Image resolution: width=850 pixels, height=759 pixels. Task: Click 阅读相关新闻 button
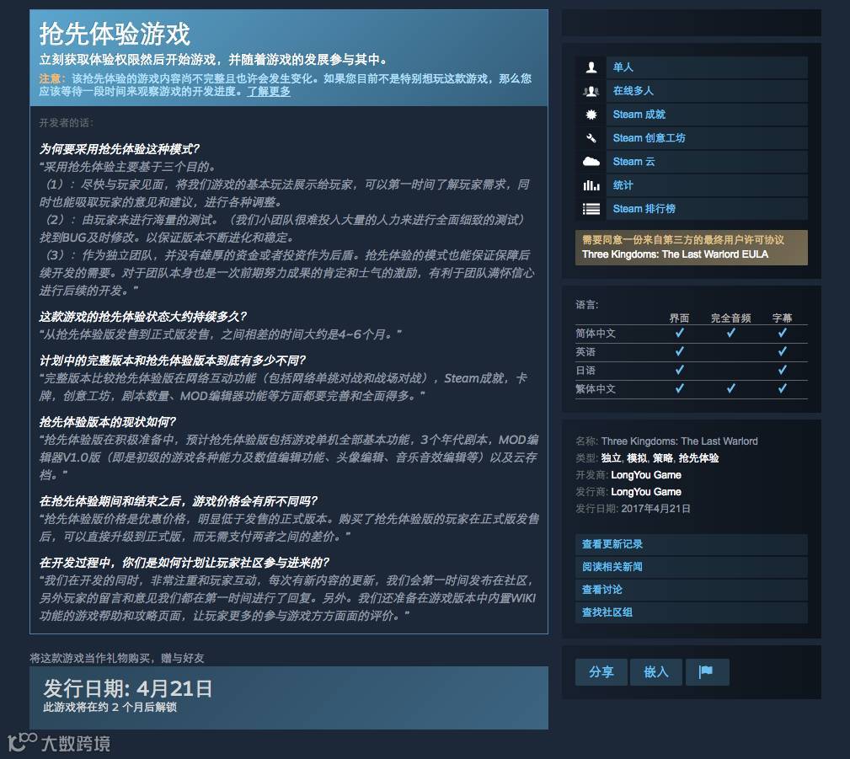691,567
